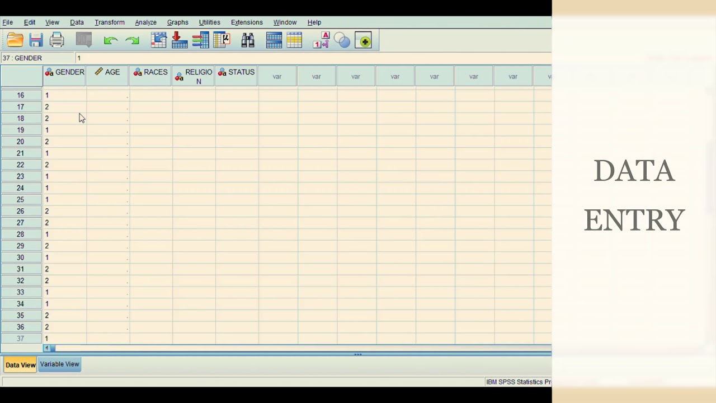Click the cell editor value field showing 1
Screen dimensions: 716x403
[313, 58]
